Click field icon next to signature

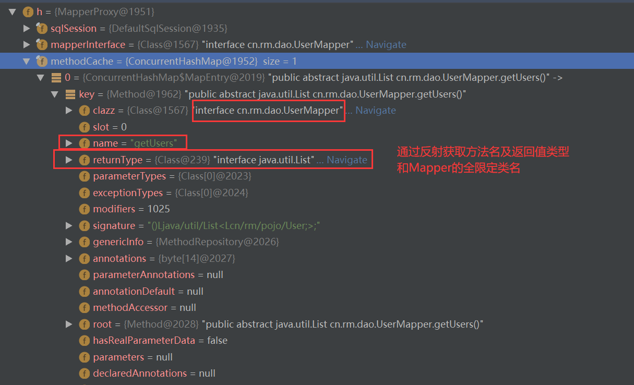click(x=84, y=225)
